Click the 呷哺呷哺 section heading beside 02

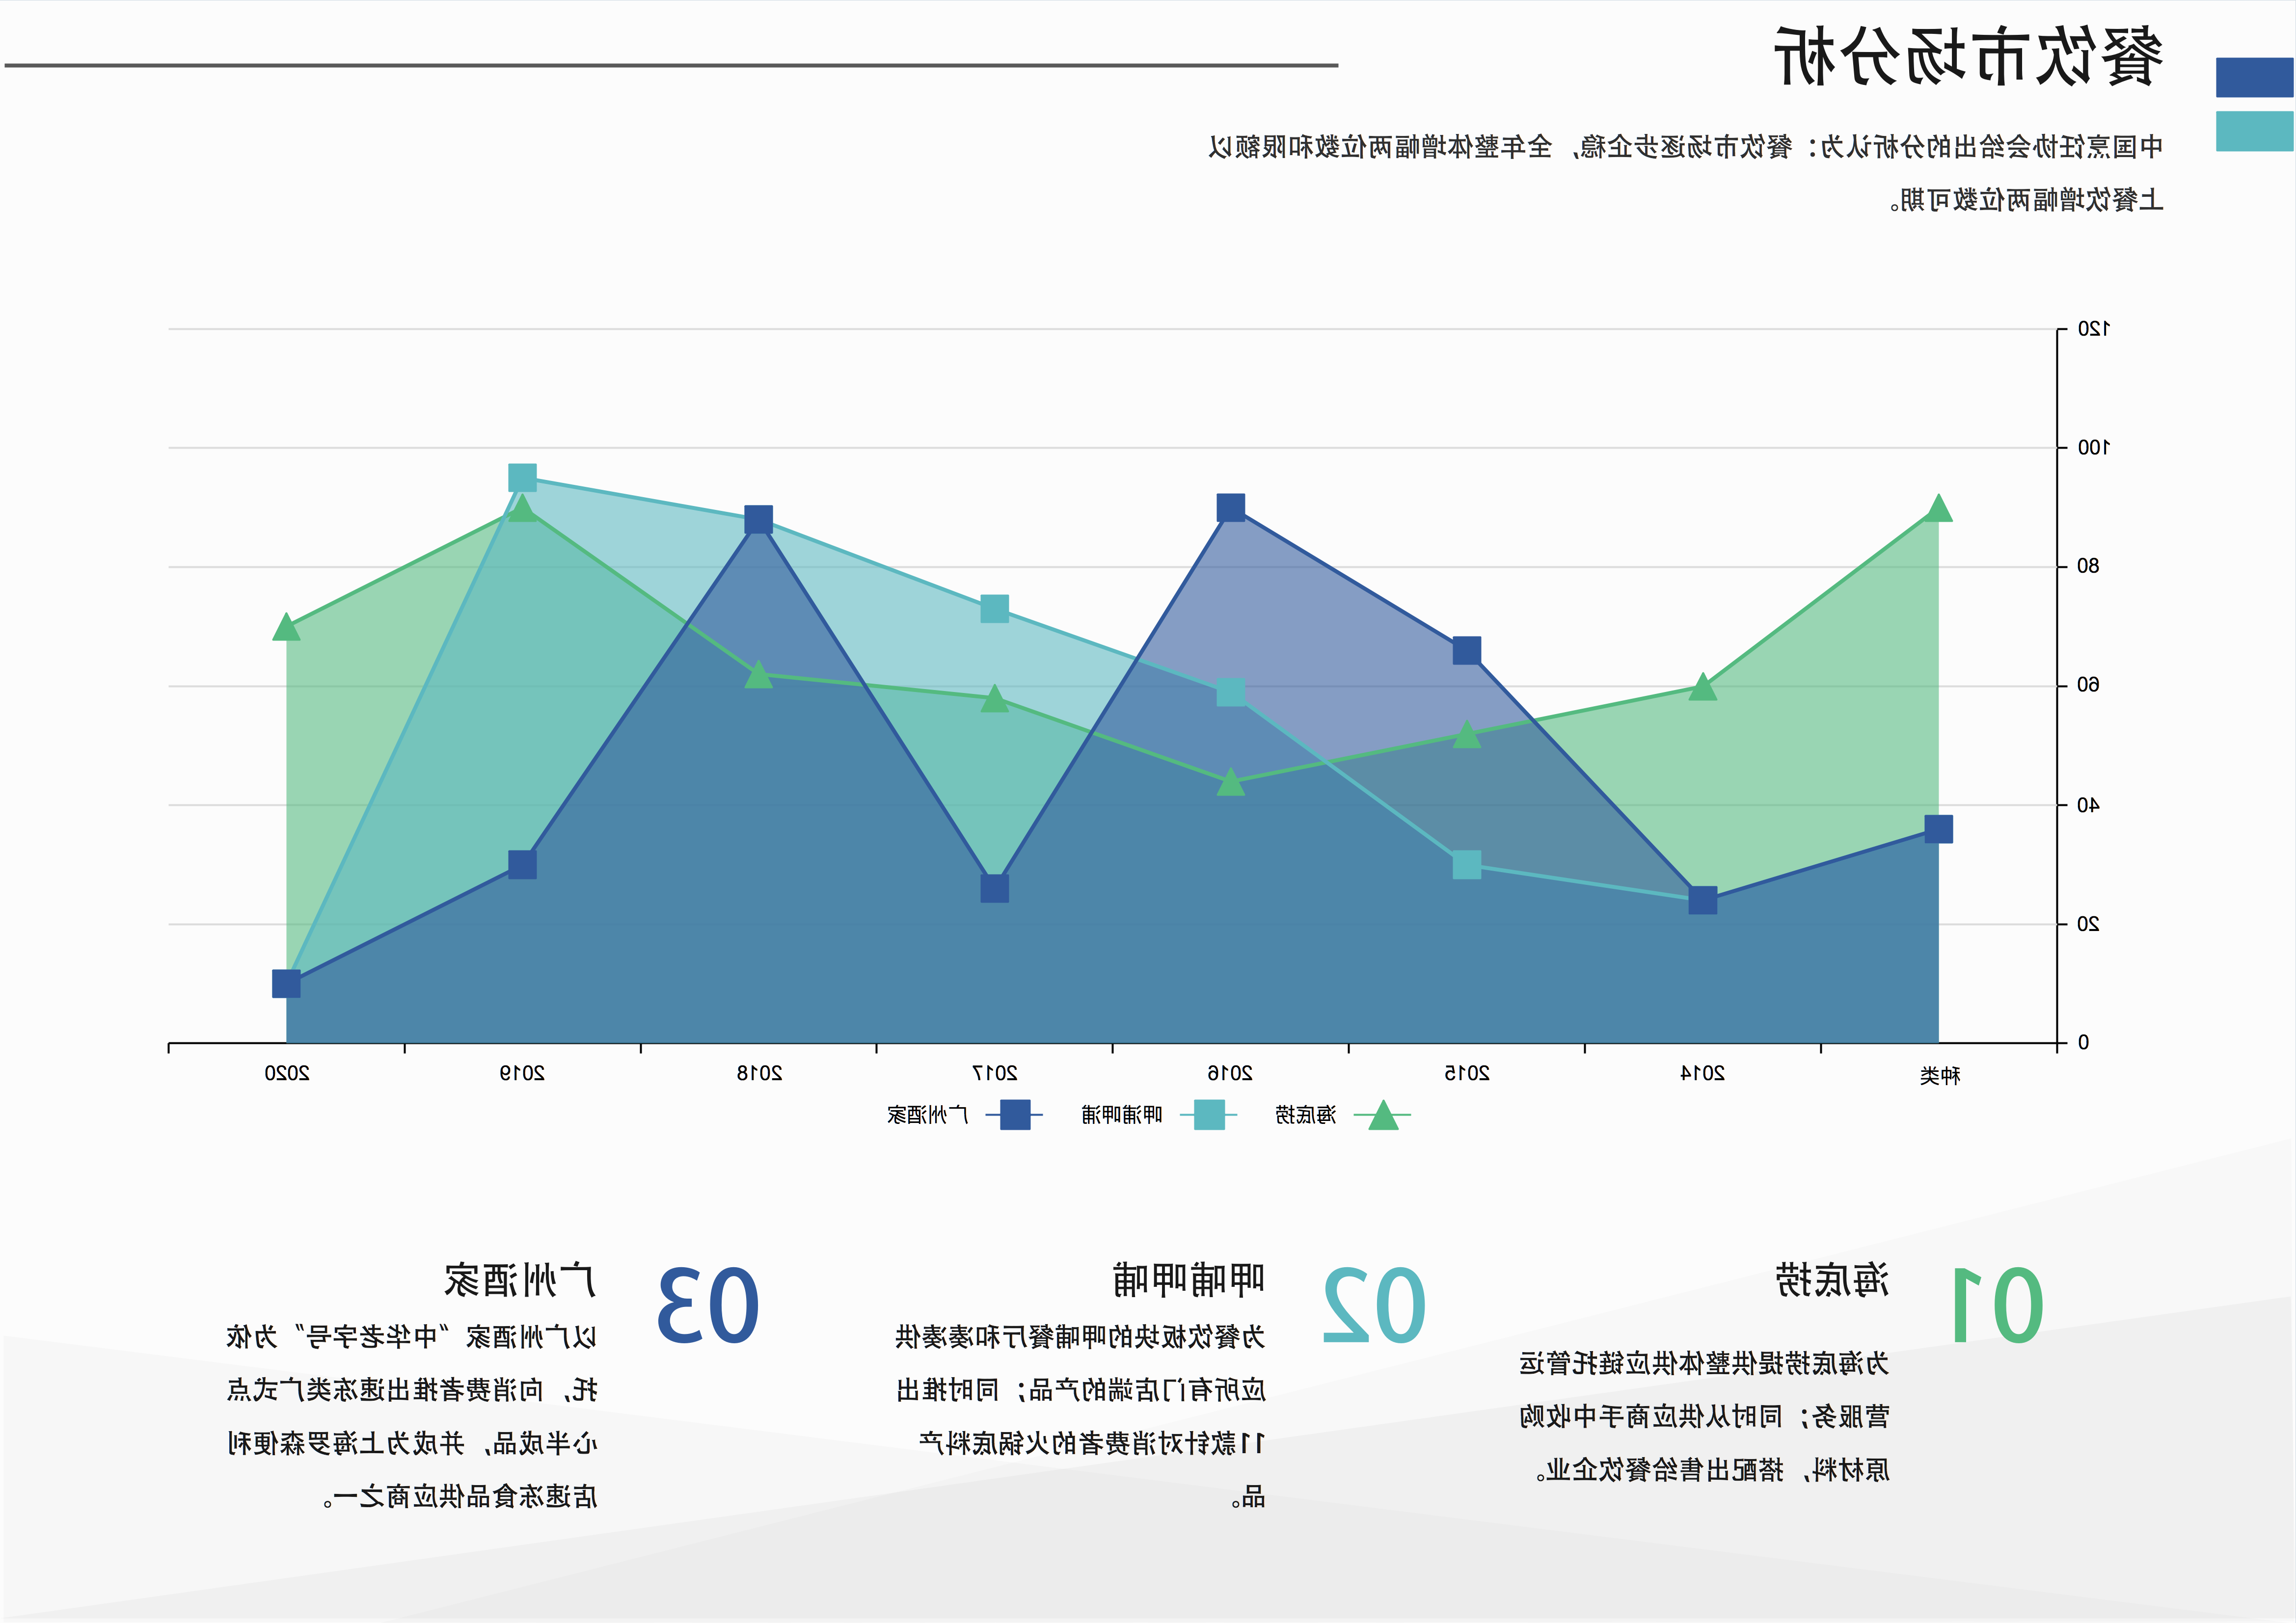pyautogui.click(x=1189, y=1281)
